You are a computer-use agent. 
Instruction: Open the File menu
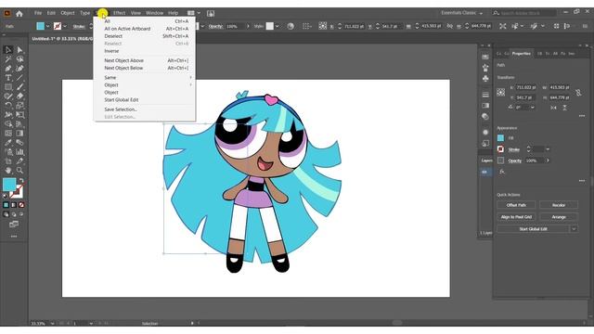pyautogui.click(x=38, y=13)
